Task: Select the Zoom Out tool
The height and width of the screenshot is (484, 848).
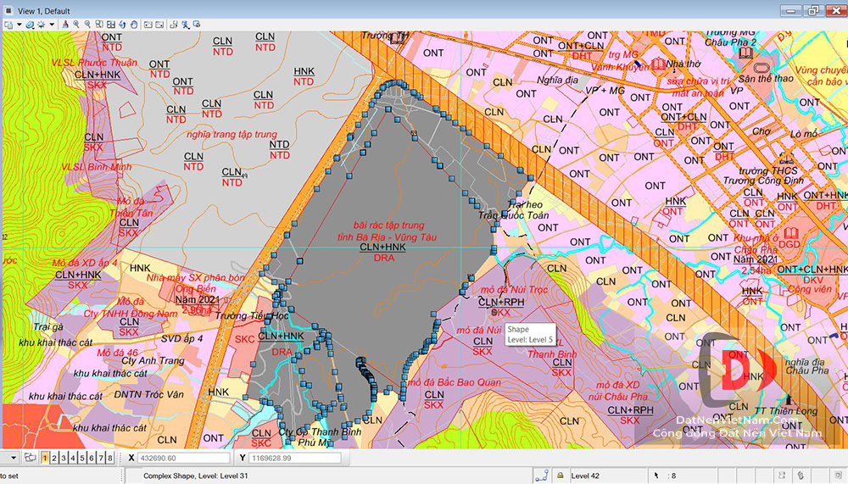Action: coord(87,25)
